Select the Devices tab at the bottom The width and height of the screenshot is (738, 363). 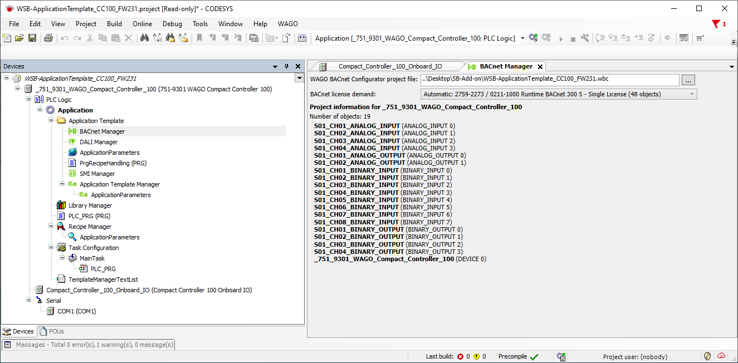pos(19,331)
